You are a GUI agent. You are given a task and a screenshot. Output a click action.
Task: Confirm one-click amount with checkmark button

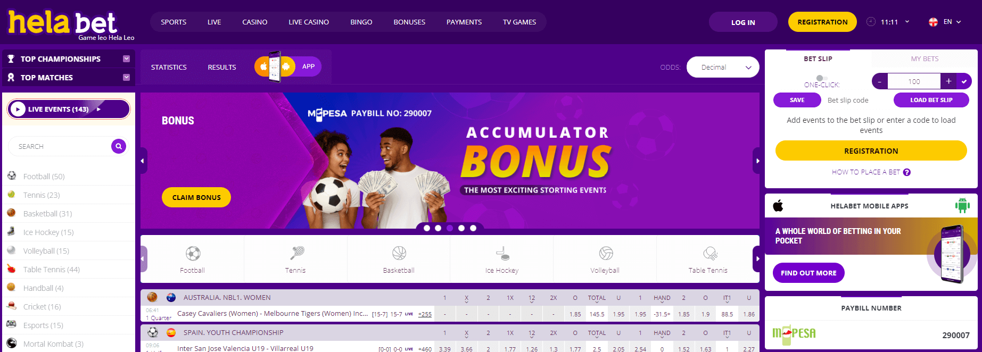(x=964, y=81)
